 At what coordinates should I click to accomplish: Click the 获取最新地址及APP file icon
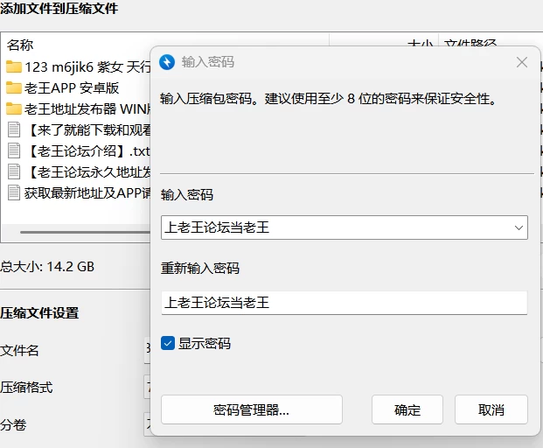[14, 193]
